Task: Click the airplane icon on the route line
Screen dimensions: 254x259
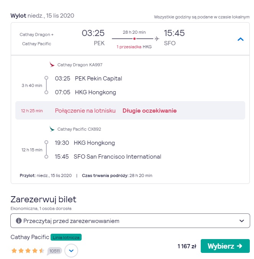Action: tap(157, 39)
